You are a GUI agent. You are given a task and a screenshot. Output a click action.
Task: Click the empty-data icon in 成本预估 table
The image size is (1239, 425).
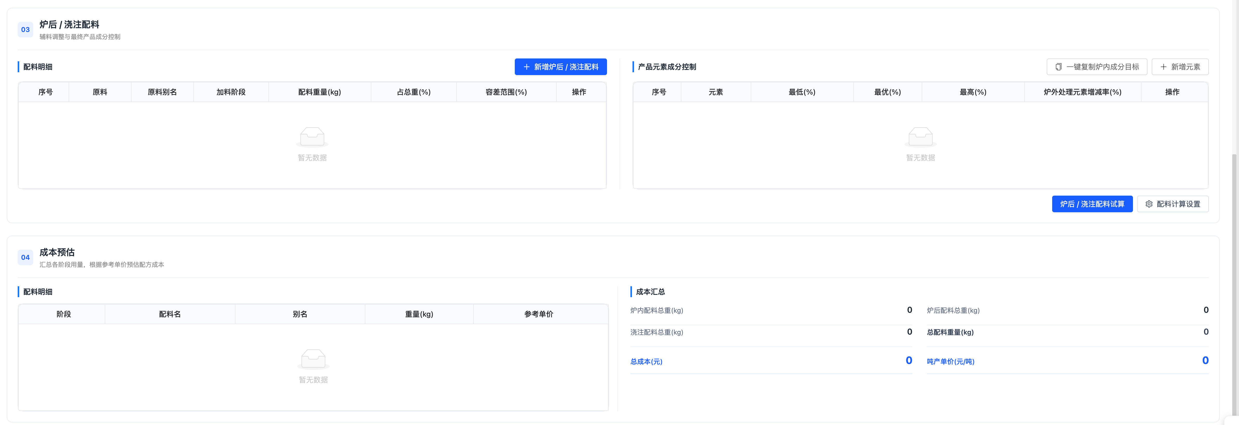coord(313,359)
